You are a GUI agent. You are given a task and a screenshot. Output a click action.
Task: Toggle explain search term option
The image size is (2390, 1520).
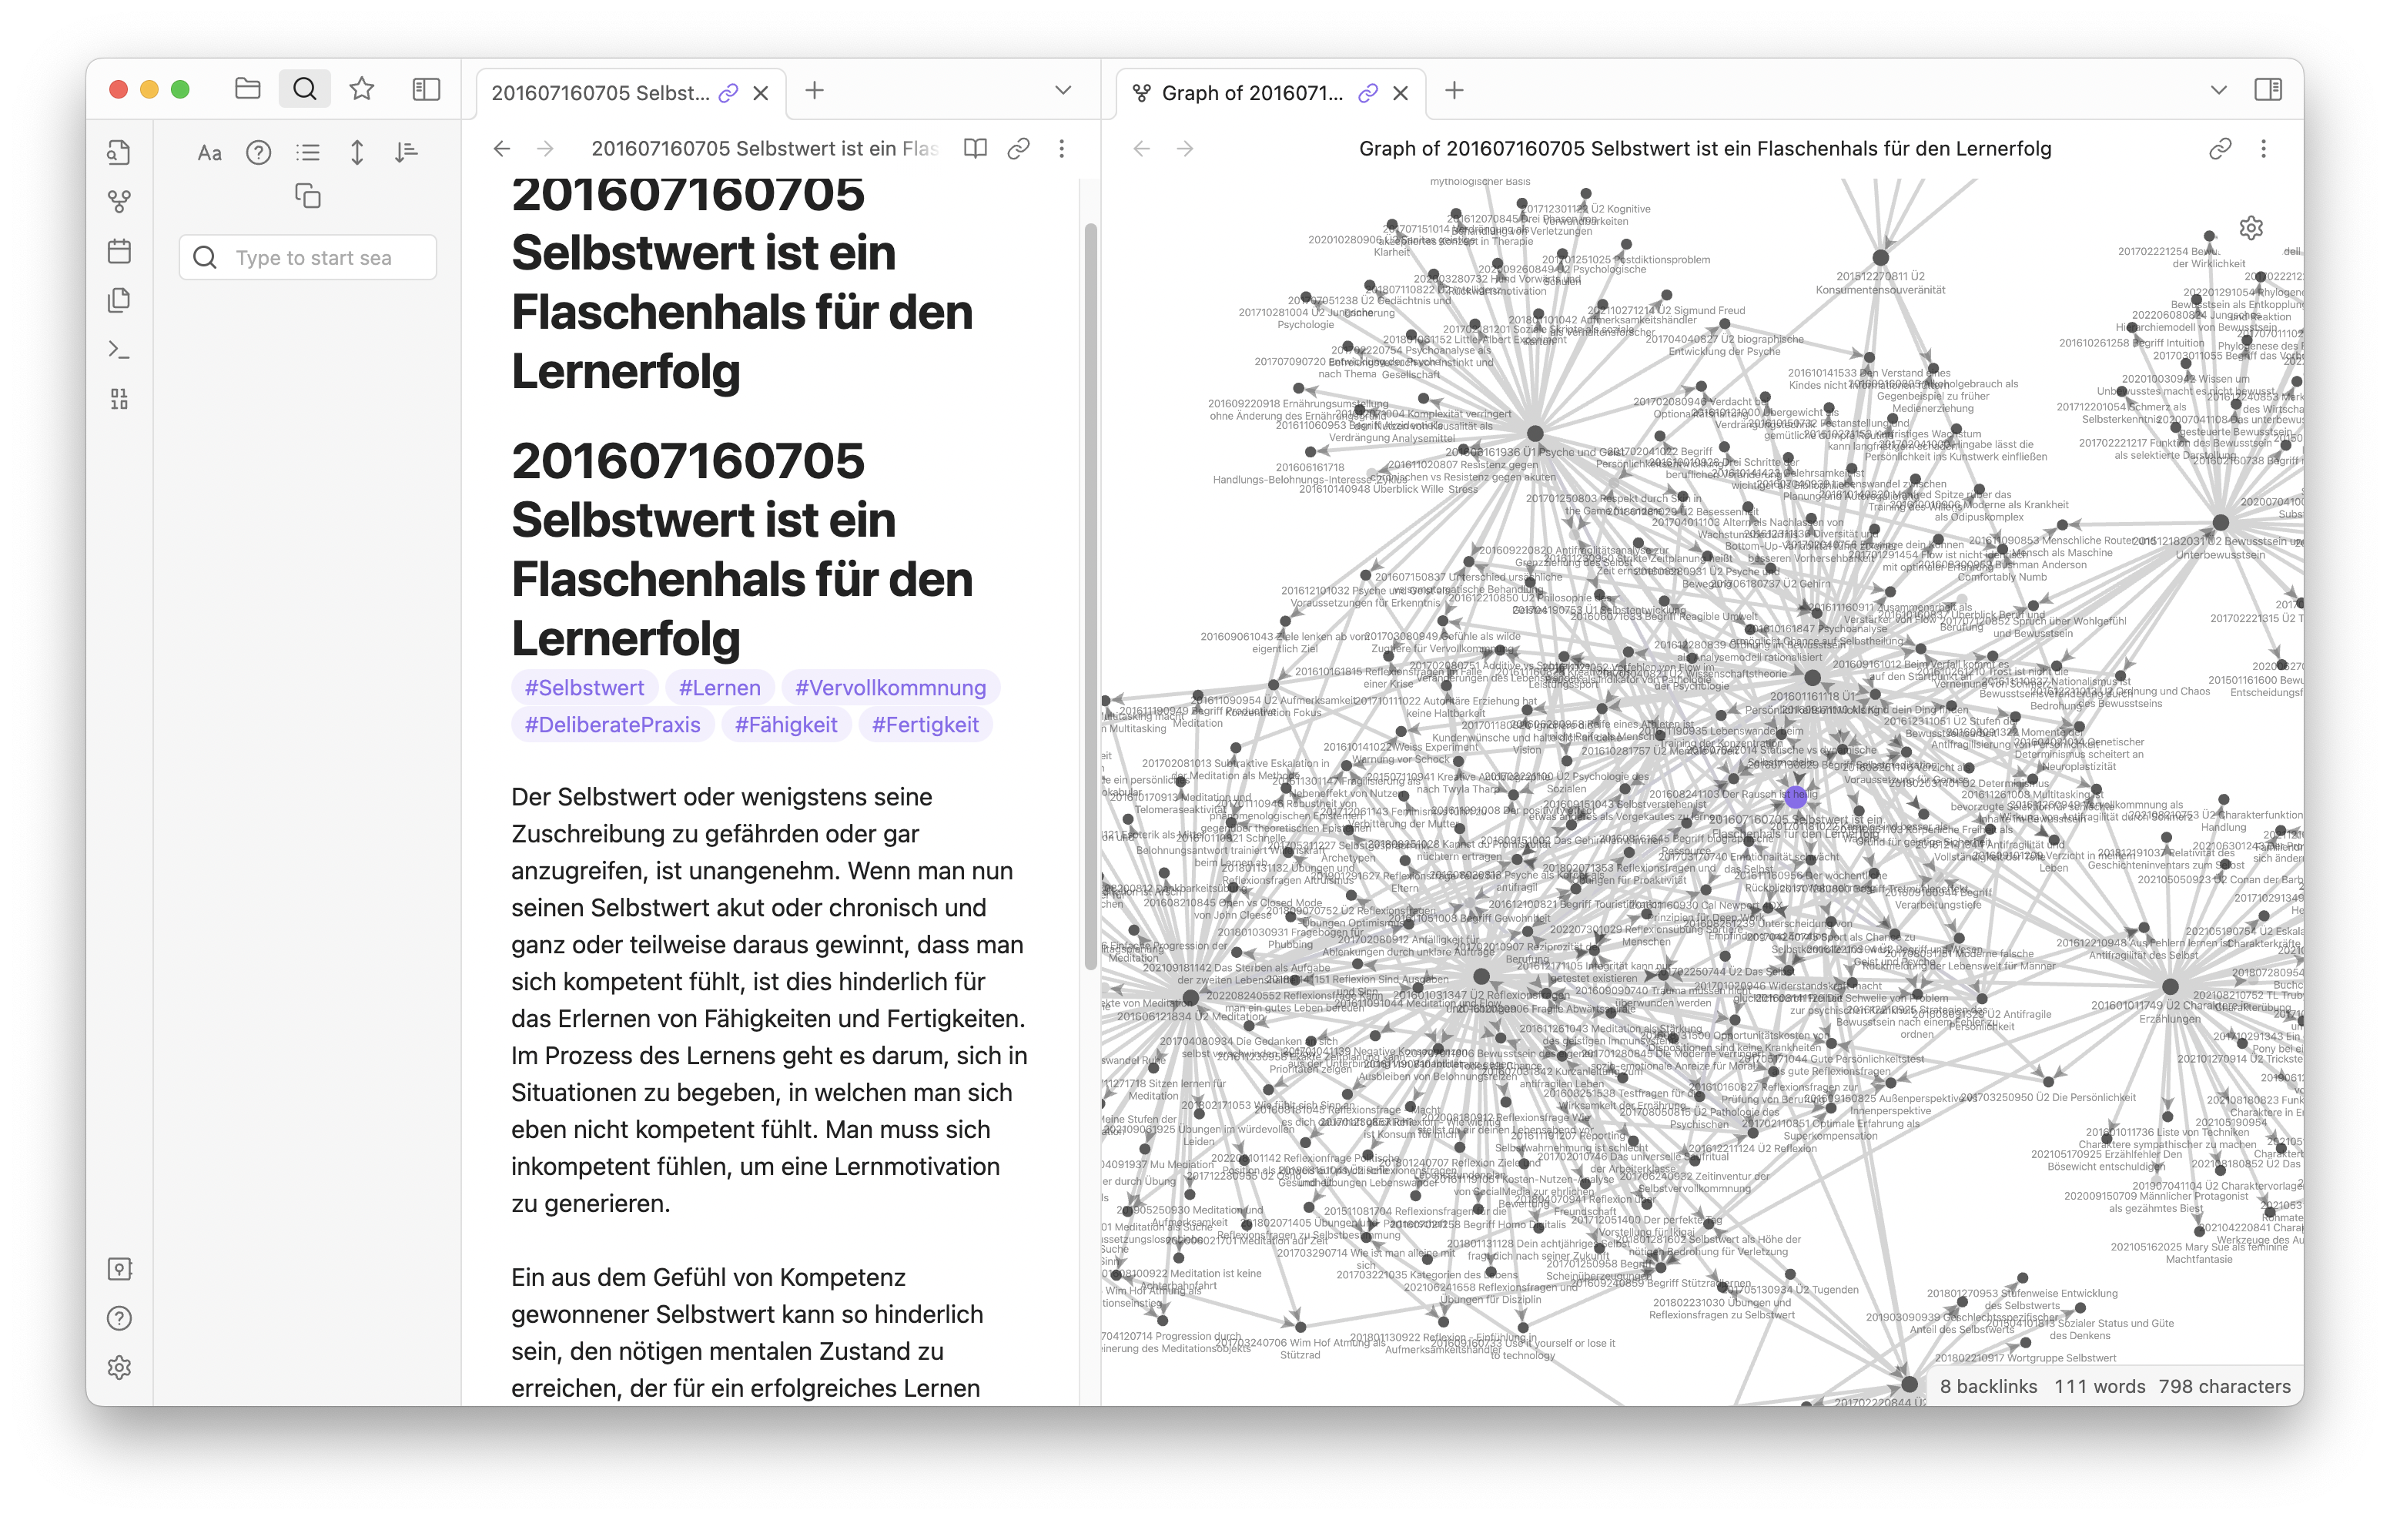[259, 152]
